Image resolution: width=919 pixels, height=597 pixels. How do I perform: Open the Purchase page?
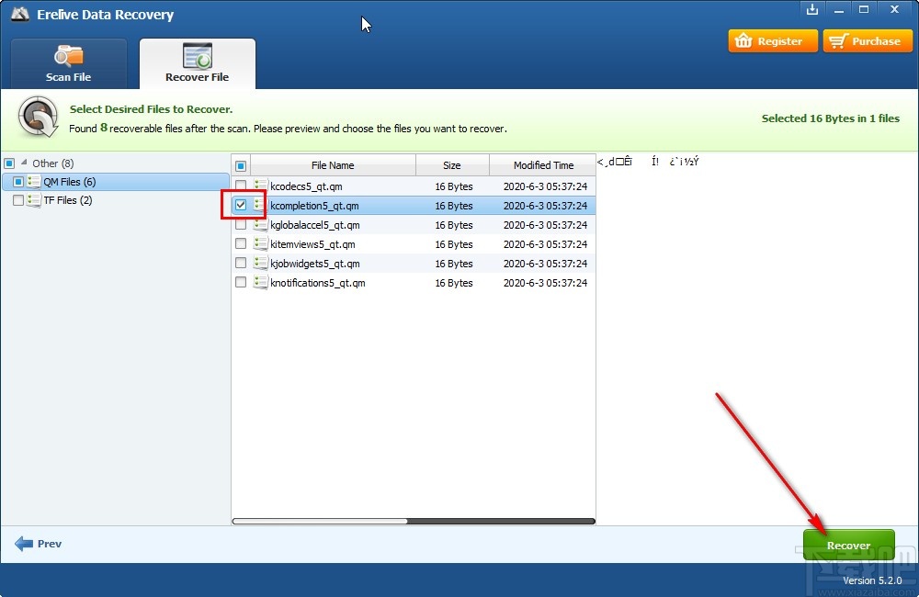click(868, 41)
